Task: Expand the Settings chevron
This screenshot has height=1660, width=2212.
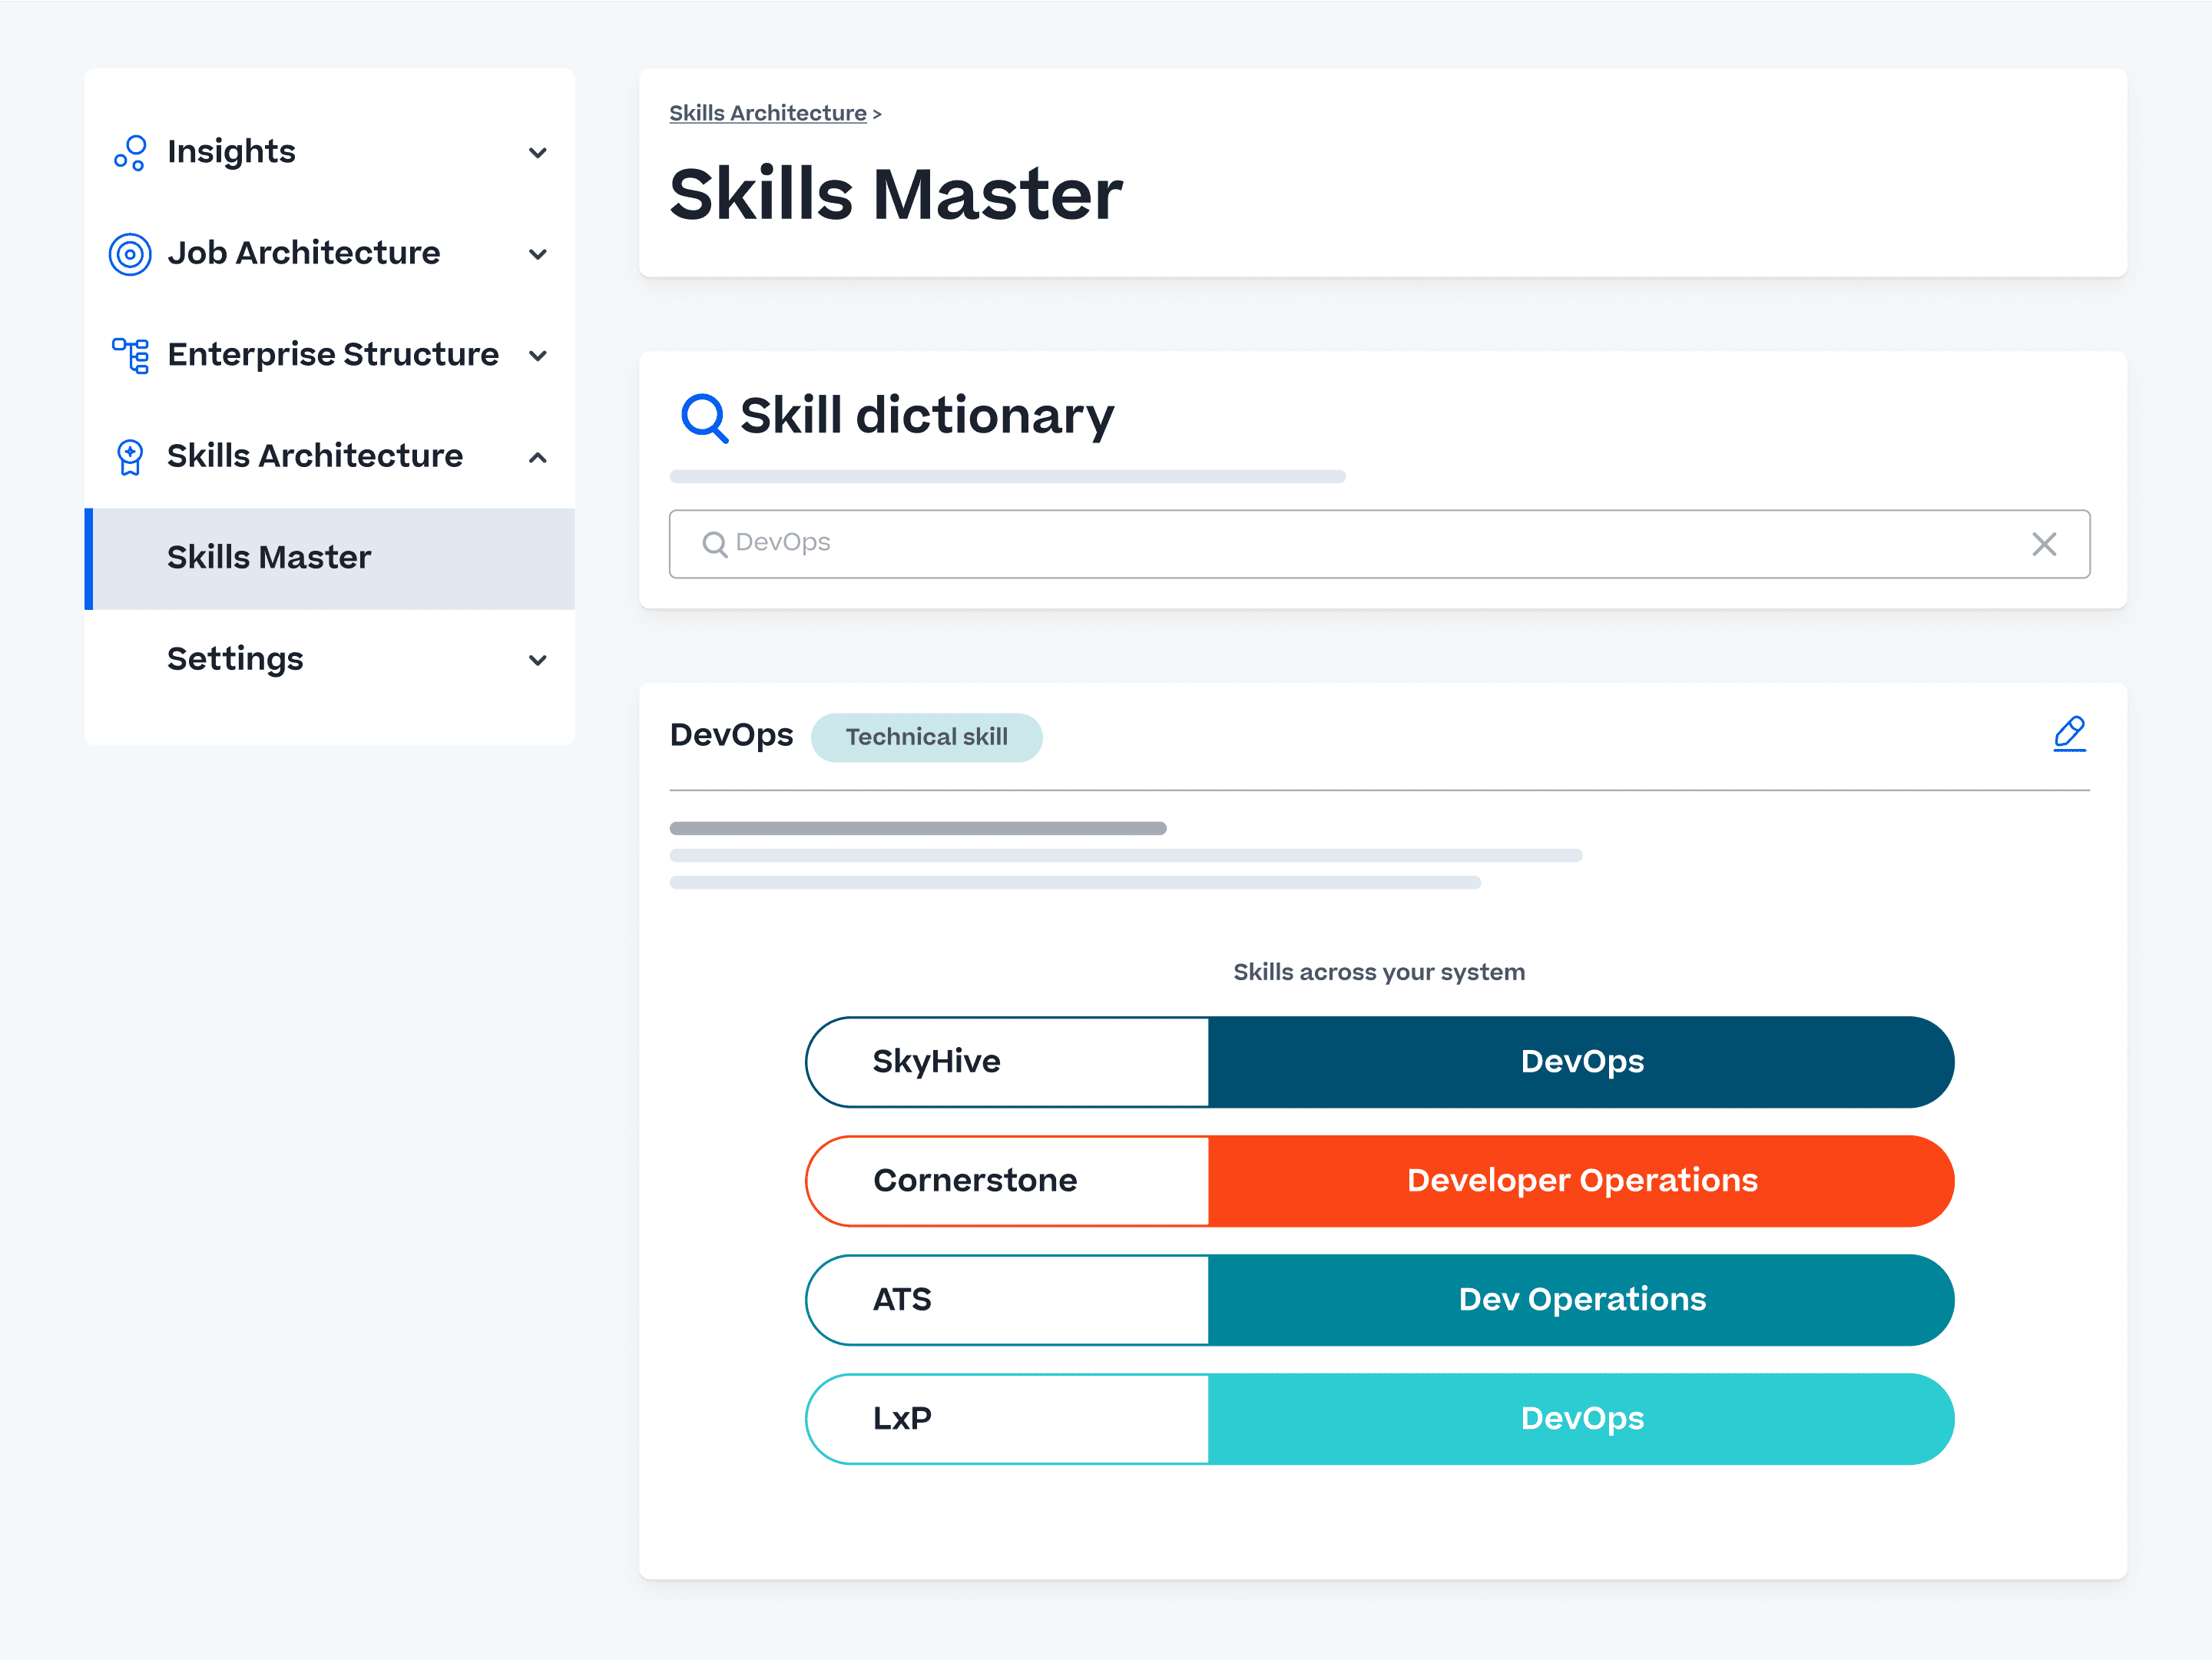Action: tap(538, 660)
